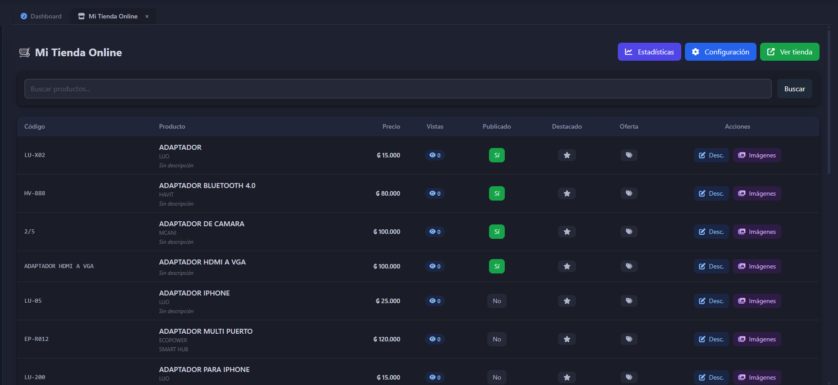Click the views eye badge for ADAPTADOR
This screenshot has height=385, width=838.
point(435,155)
